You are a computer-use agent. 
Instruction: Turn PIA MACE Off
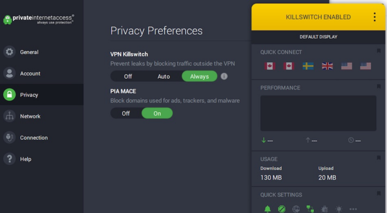[x=126, y=113]
